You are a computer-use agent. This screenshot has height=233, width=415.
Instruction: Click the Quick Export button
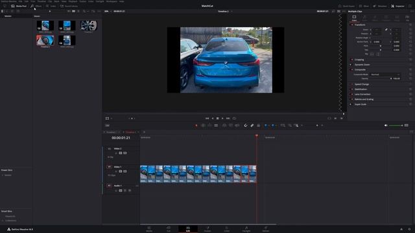pos(346,6)
